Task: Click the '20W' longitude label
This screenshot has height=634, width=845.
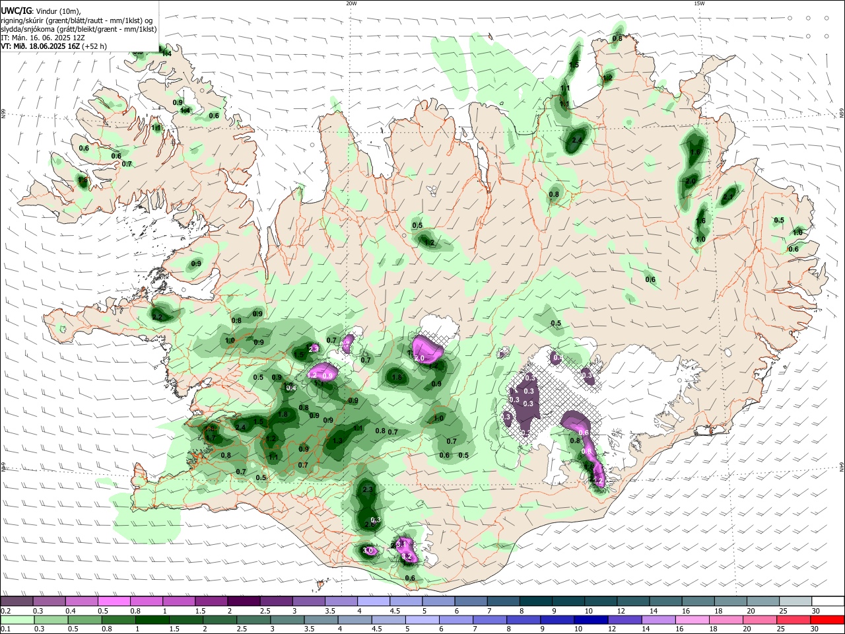Action: [x=351, y=3]
